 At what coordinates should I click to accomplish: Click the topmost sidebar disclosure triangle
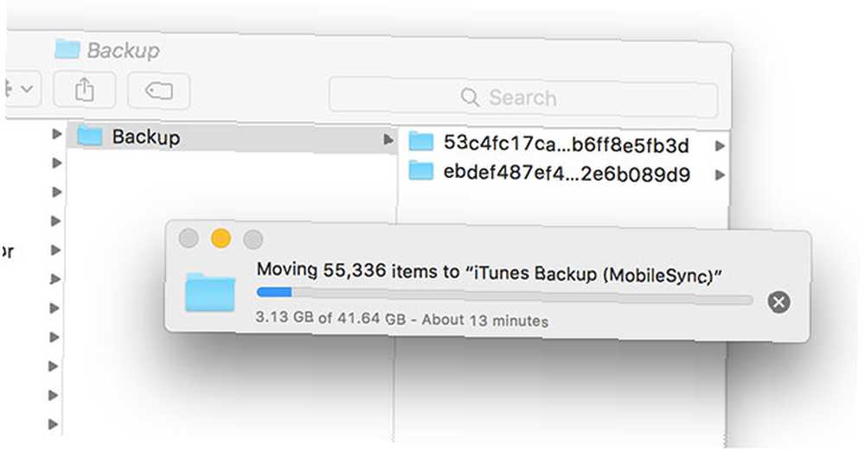click(x=56, y=133)
